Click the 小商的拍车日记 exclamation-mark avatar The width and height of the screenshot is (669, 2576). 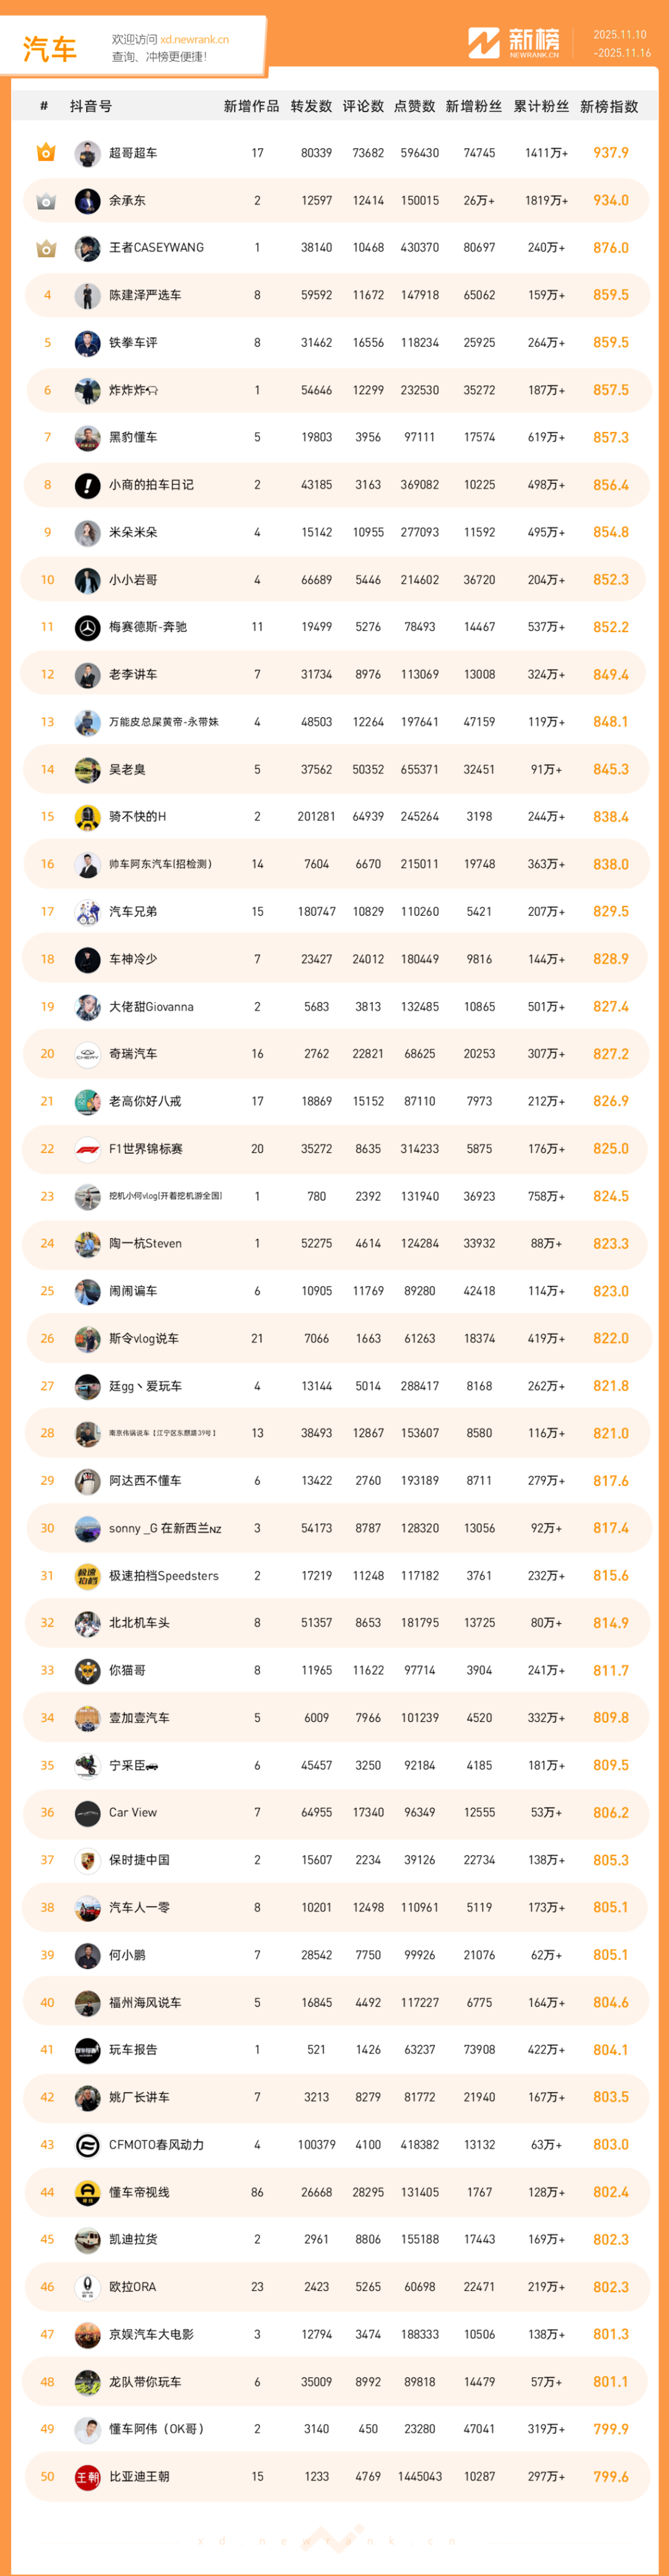[88, 485]
